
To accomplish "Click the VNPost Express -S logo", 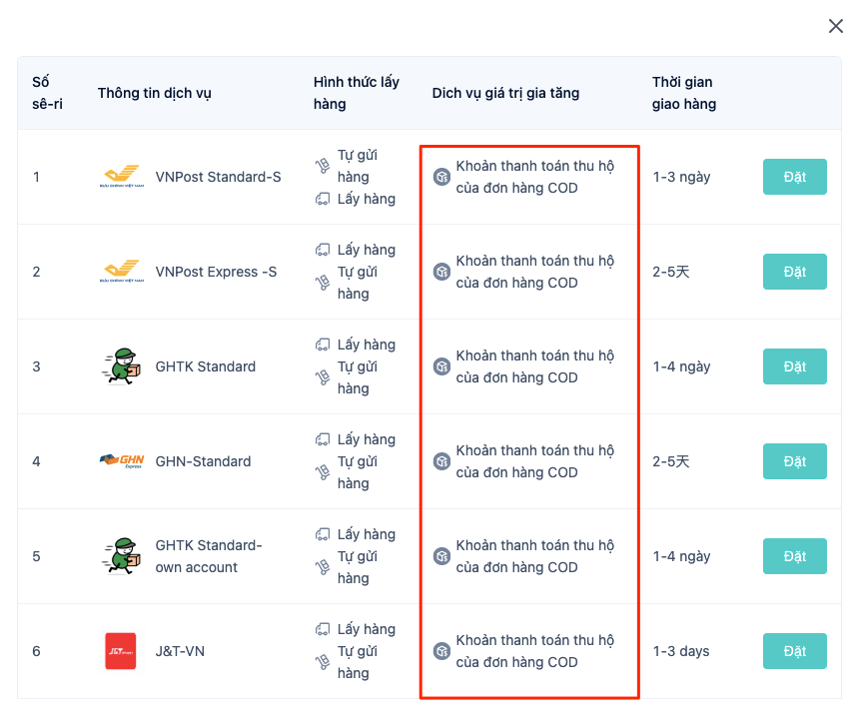I will pos(122,272).
